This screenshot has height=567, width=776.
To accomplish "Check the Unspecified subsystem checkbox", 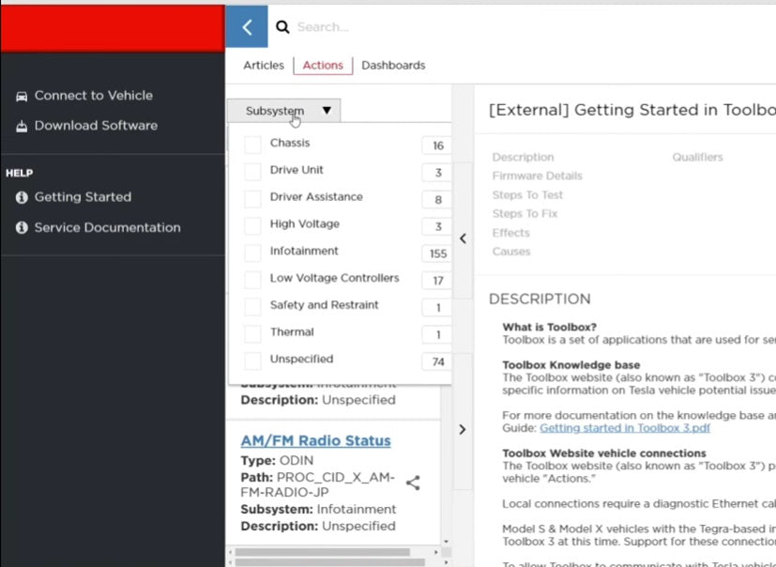I will pyautogui.click(x=252, y=360).
